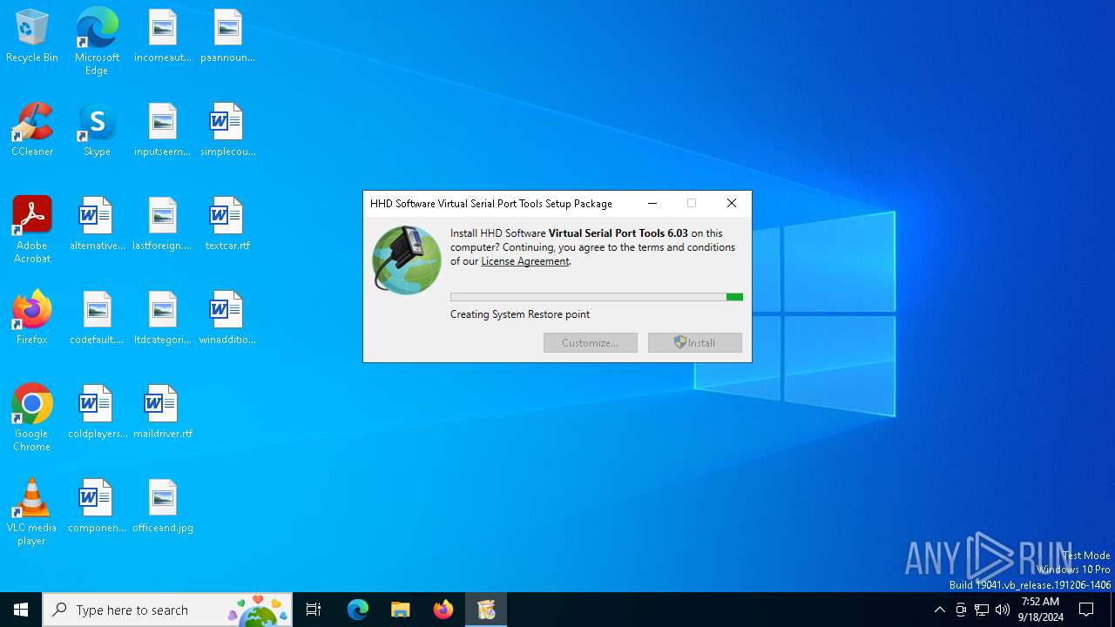Open the taskbar clock showing 7:52 AM
Viewport: 1115px width, 627px height.
tap(1040, 610)
